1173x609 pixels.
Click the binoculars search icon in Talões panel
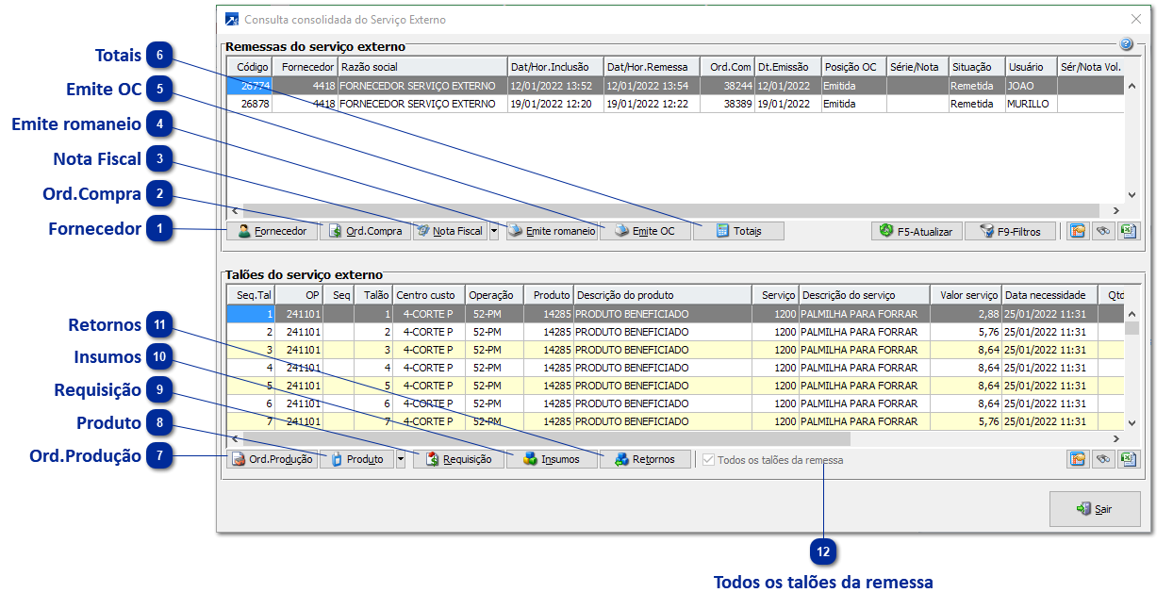tap(1102, 459)
